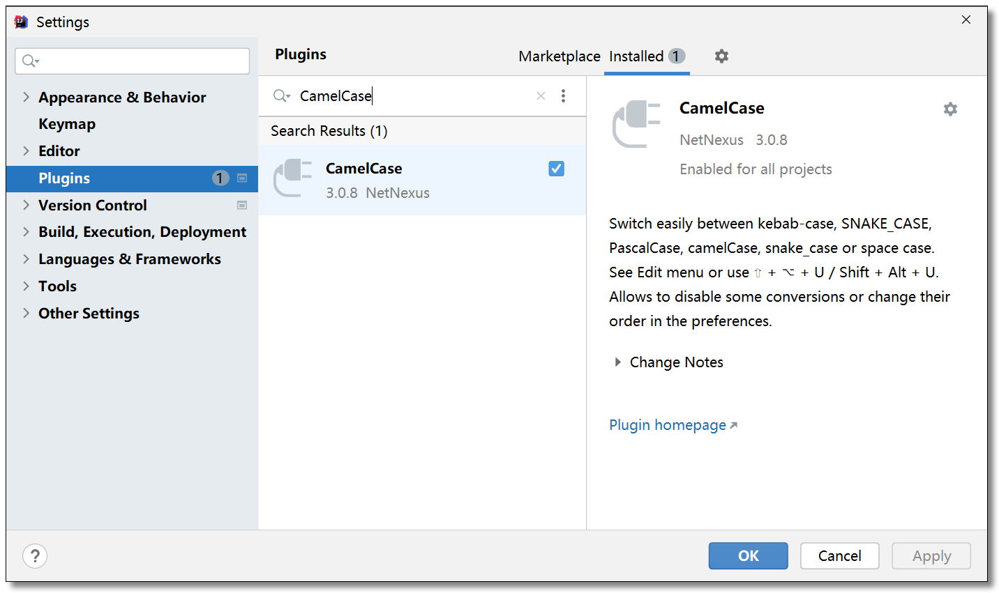Click the IntelliJ Settings window icon
Image resolution: width=999 pixels, height=593 pixels.
[x=22, y=22]
